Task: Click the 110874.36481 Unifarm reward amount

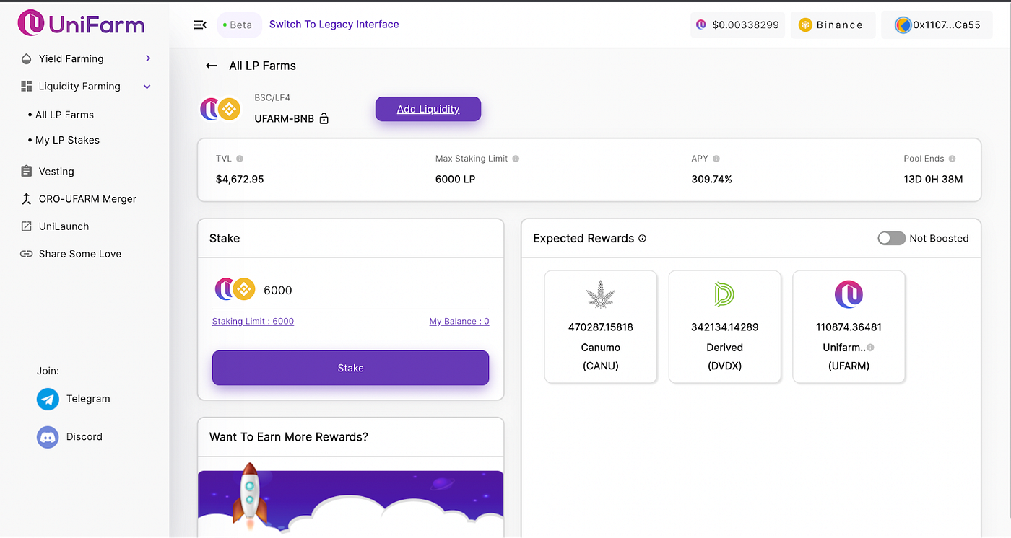Action: pyautogui.click(x=849, y=327)
